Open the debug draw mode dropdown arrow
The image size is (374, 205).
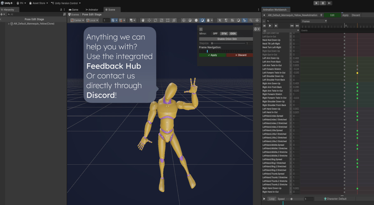[x=212, y=20]
